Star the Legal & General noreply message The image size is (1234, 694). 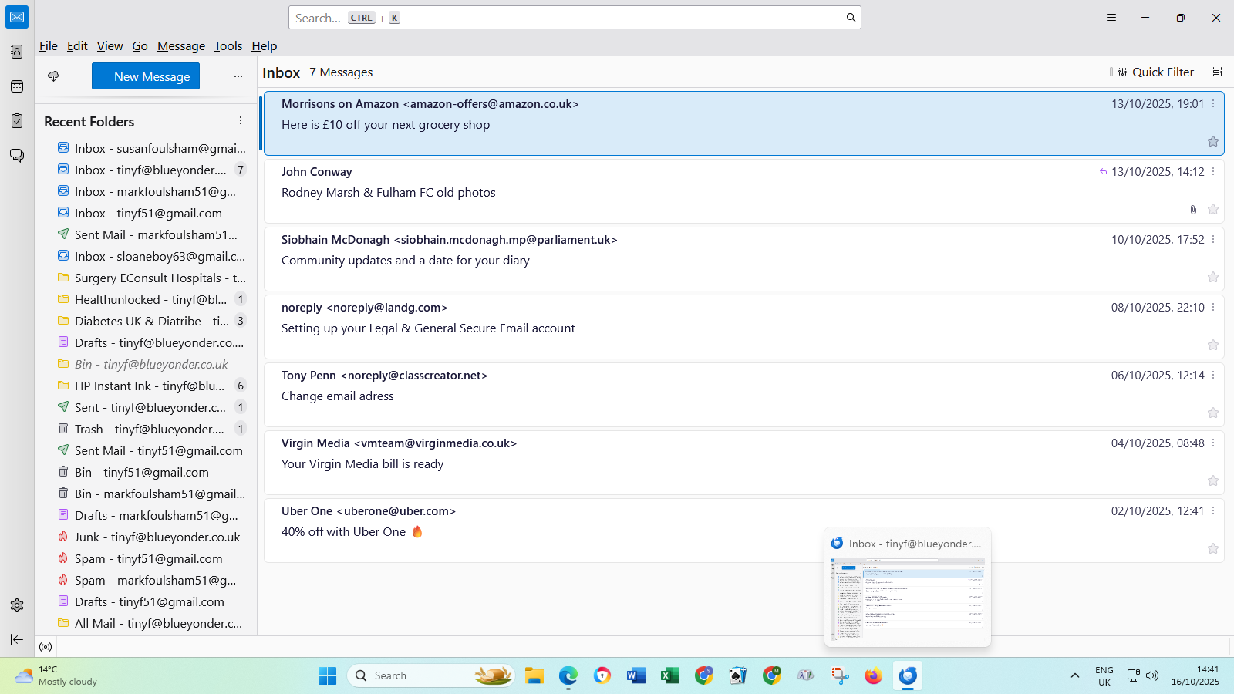point(1213,345)
